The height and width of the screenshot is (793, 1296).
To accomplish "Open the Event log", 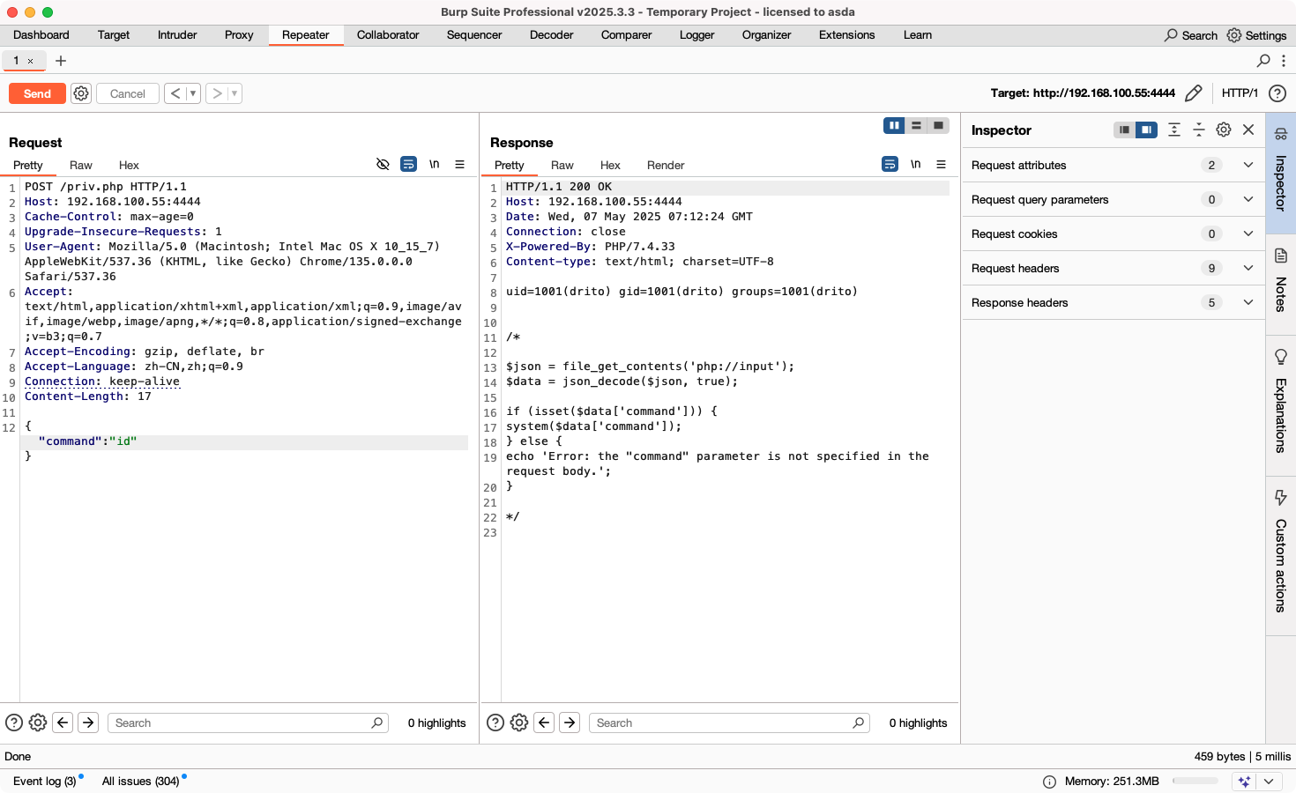I will tap(44, 781).
